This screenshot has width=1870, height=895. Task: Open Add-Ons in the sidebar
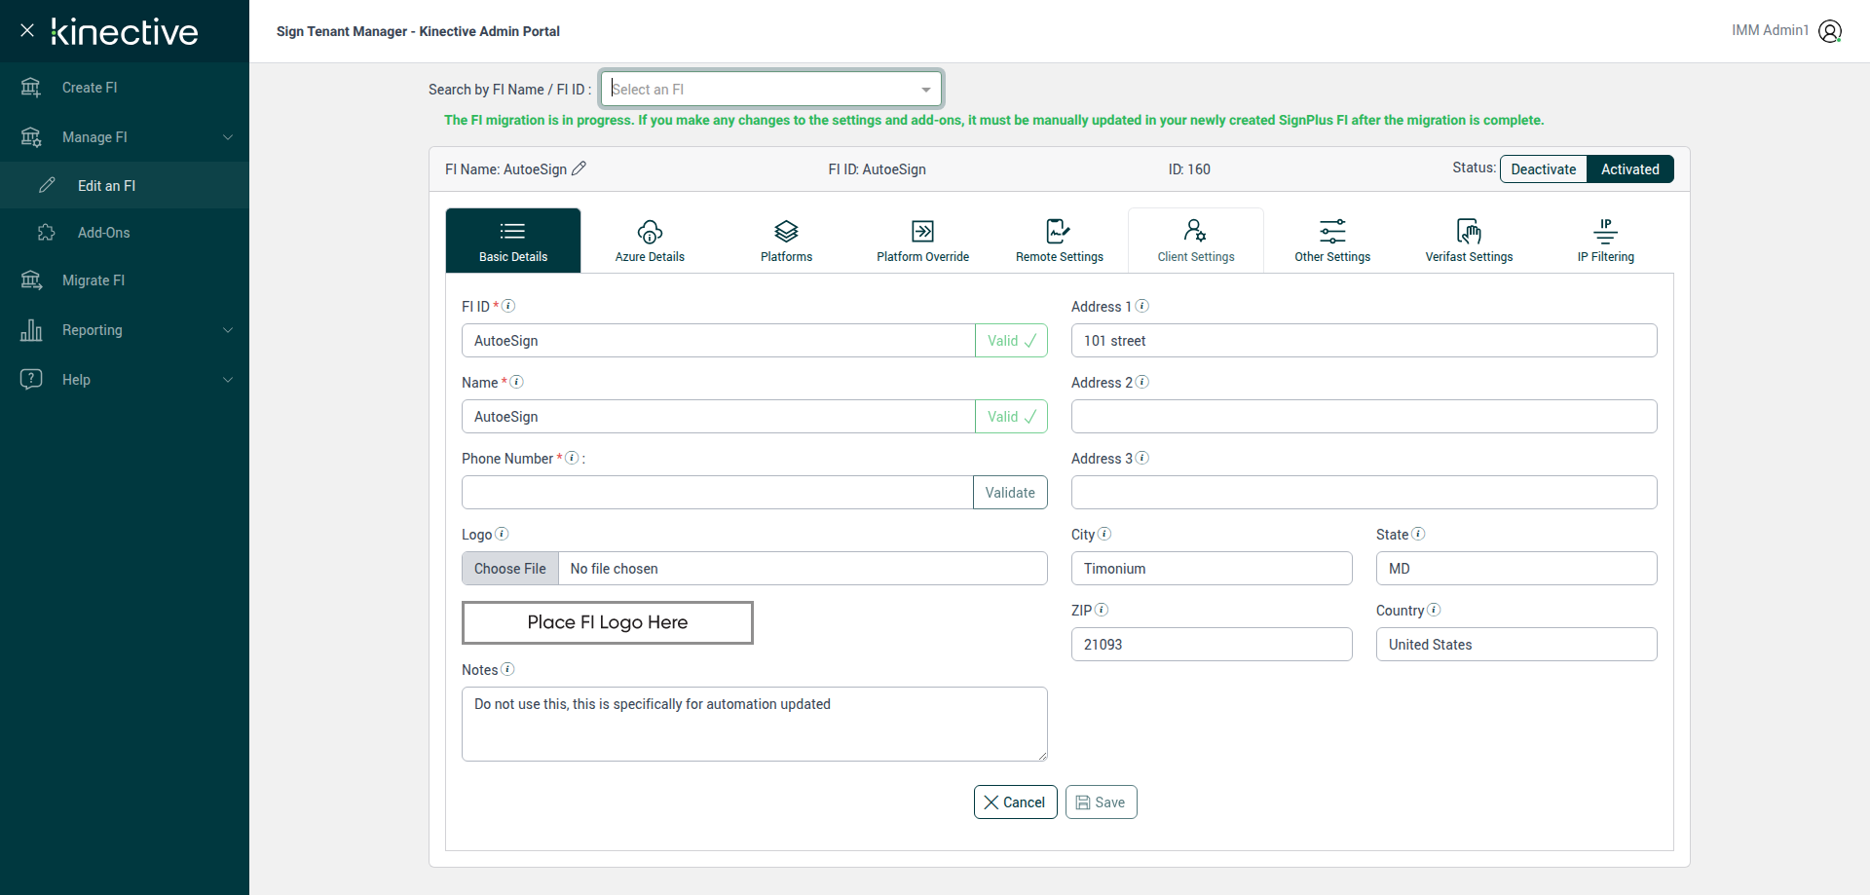125,232
